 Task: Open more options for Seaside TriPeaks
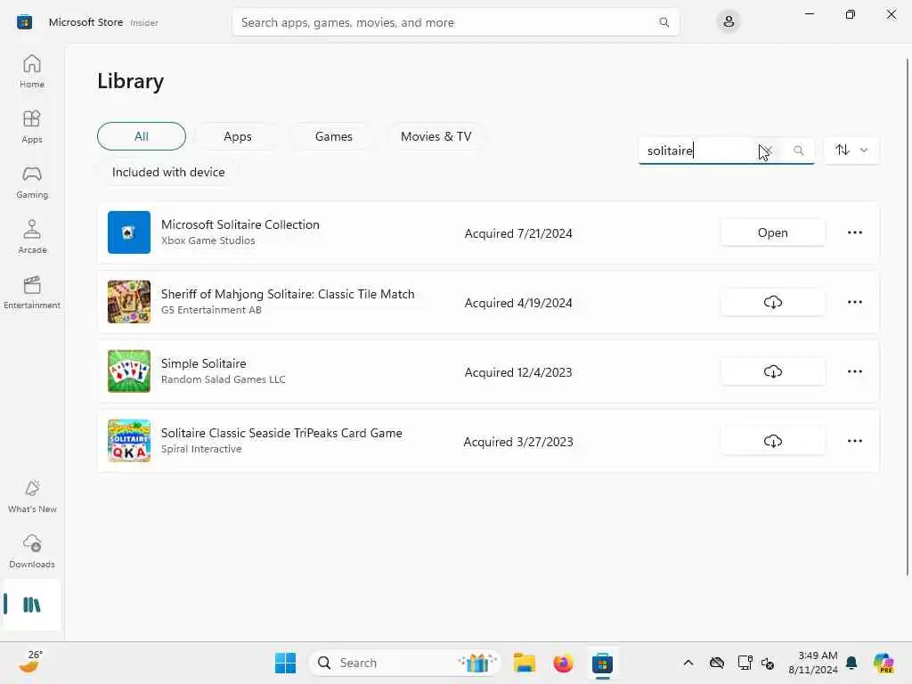(854, 441)
